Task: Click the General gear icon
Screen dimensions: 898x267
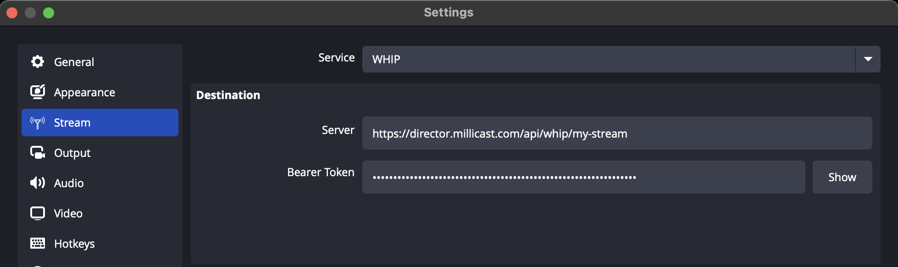Action: pos(38,61)
